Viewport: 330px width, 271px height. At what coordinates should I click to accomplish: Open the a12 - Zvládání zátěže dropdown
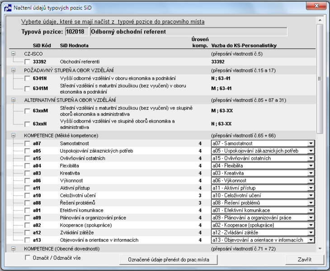311,233
